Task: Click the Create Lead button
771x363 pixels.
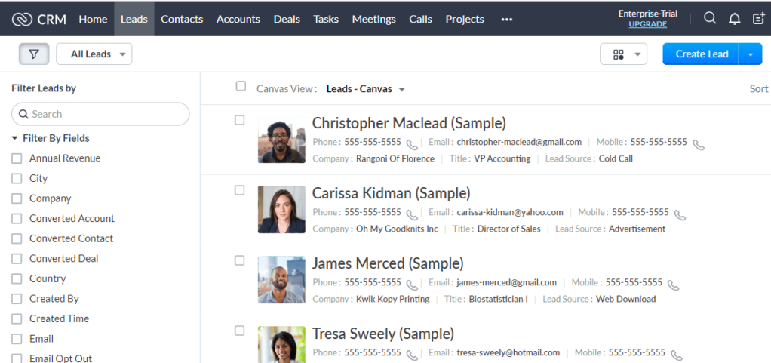Action: [x=701, y=54]
